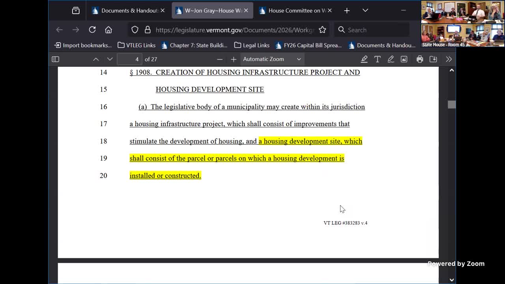Screen dimensions: 505x284
Task: Go to previous PDF page
Action: (96, 59)
